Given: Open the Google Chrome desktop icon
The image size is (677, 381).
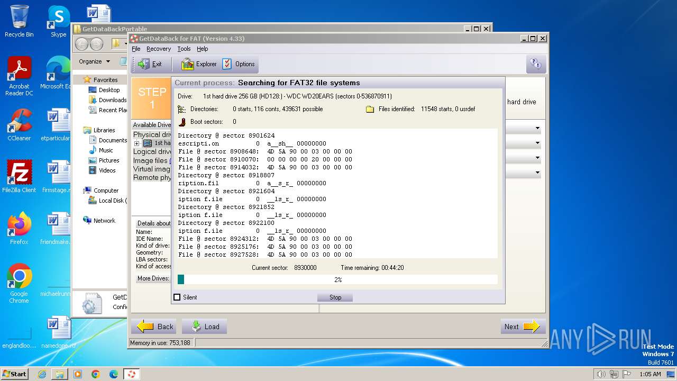Looking at the screenshot, I should coord(19,284).
